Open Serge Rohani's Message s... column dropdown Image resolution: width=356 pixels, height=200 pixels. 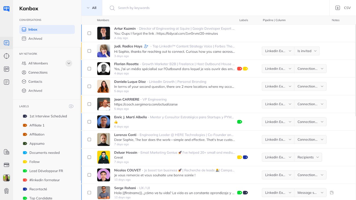(310, 192)
